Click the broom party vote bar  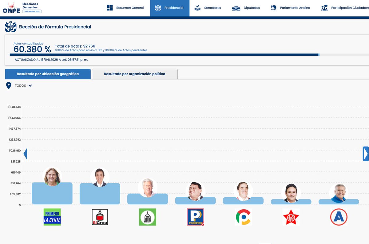[148, 199]
